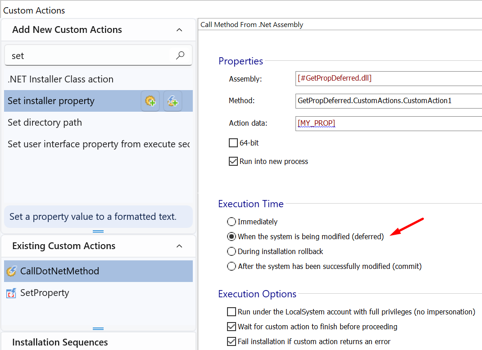482x350 pixels.
Task: Choose During installation rollback option
Action: 232,251
